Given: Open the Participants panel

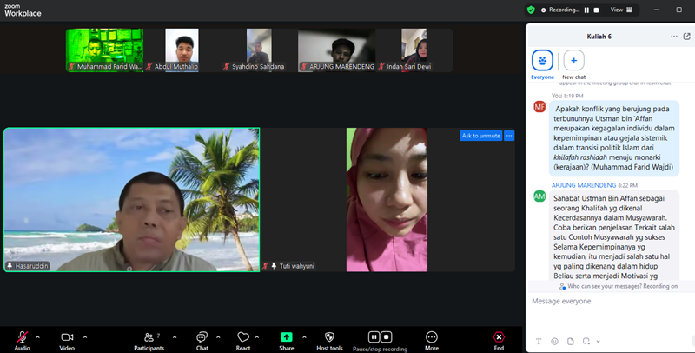Looking at the screenshot, I should (x=149, y=341).
